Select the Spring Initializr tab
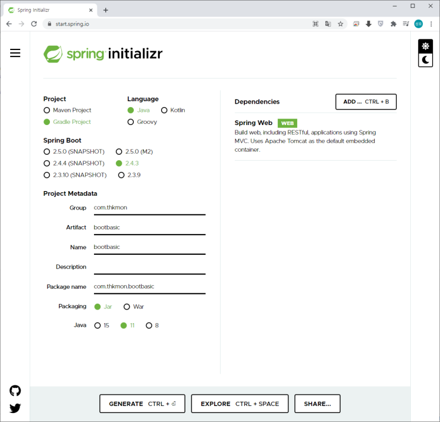The height and width of the screenshot is (422, 440). (48, 10)
